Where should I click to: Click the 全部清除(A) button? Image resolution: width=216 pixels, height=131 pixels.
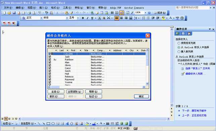(x=75, y=91)
